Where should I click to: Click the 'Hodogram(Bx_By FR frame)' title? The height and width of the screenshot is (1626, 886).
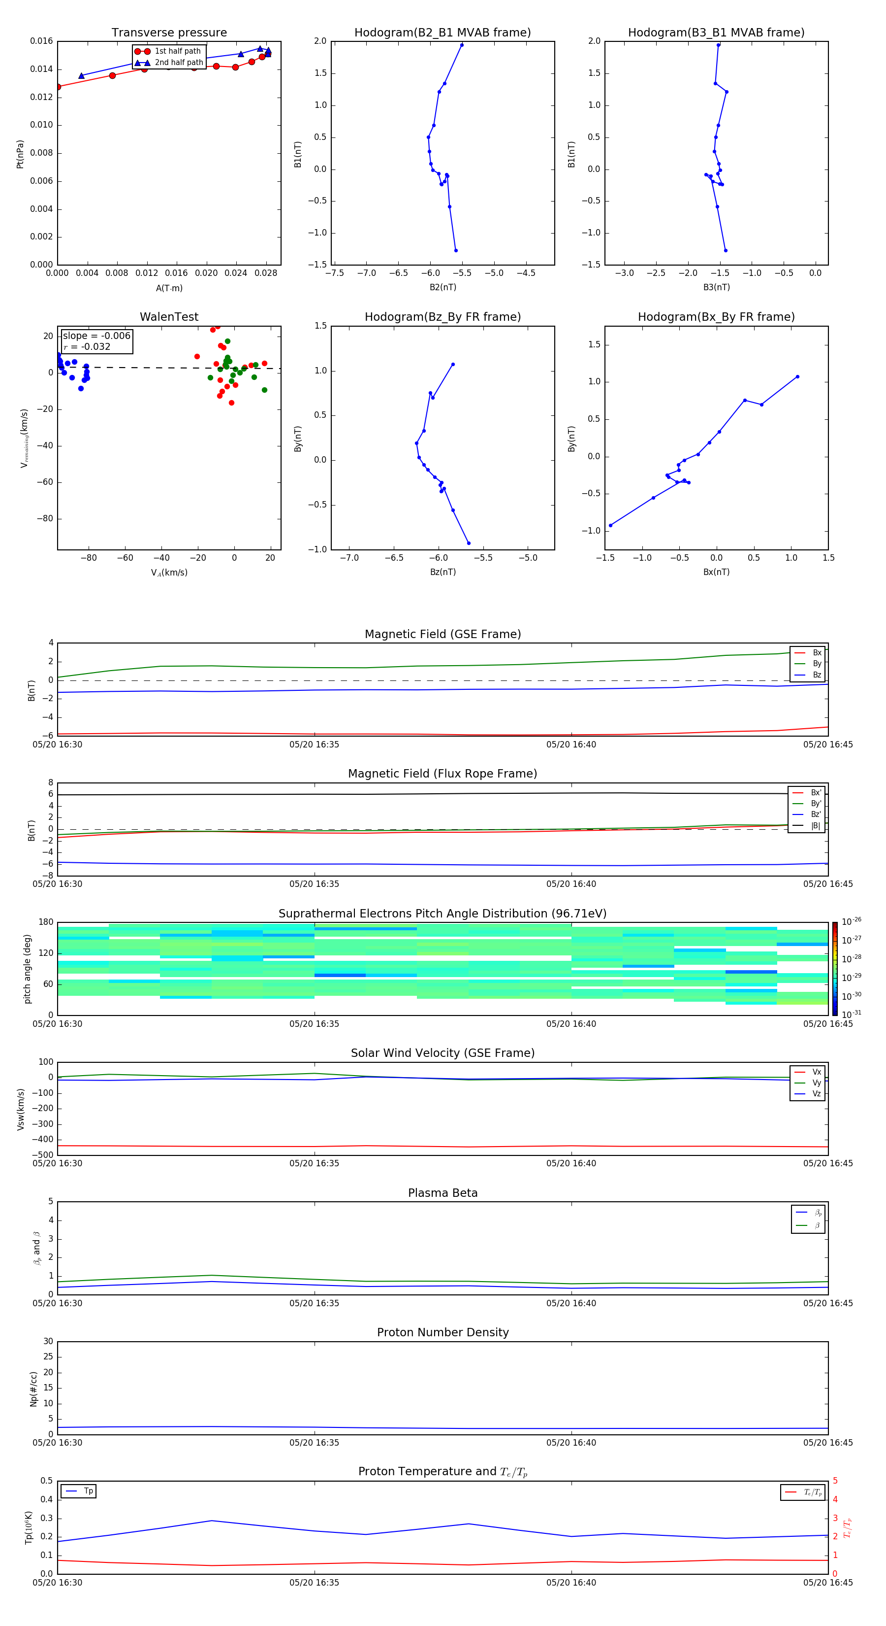point(716,317)
